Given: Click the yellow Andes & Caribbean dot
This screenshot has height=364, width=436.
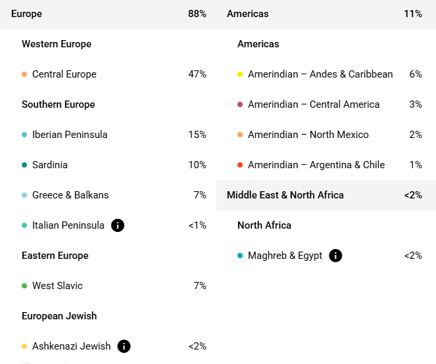Looking at the screenshot, I should tap(240, 74).
